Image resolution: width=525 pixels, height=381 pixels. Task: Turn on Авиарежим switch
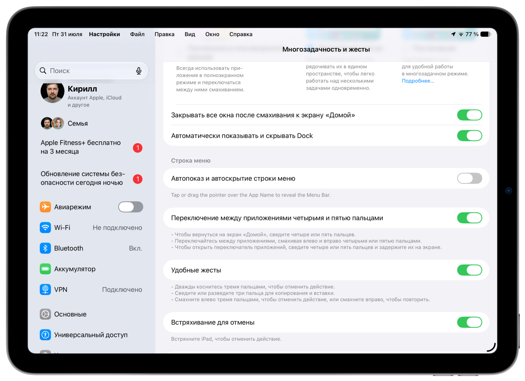pos(130,207)
